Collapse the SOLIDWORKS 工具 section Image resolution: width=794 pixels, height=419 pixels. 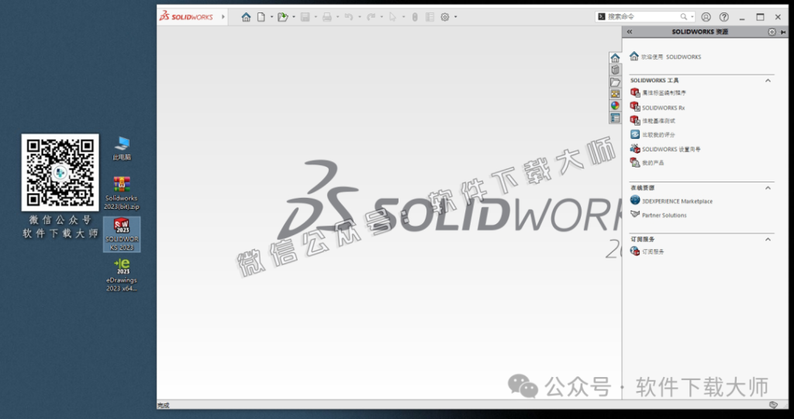[x=768, y=81]
